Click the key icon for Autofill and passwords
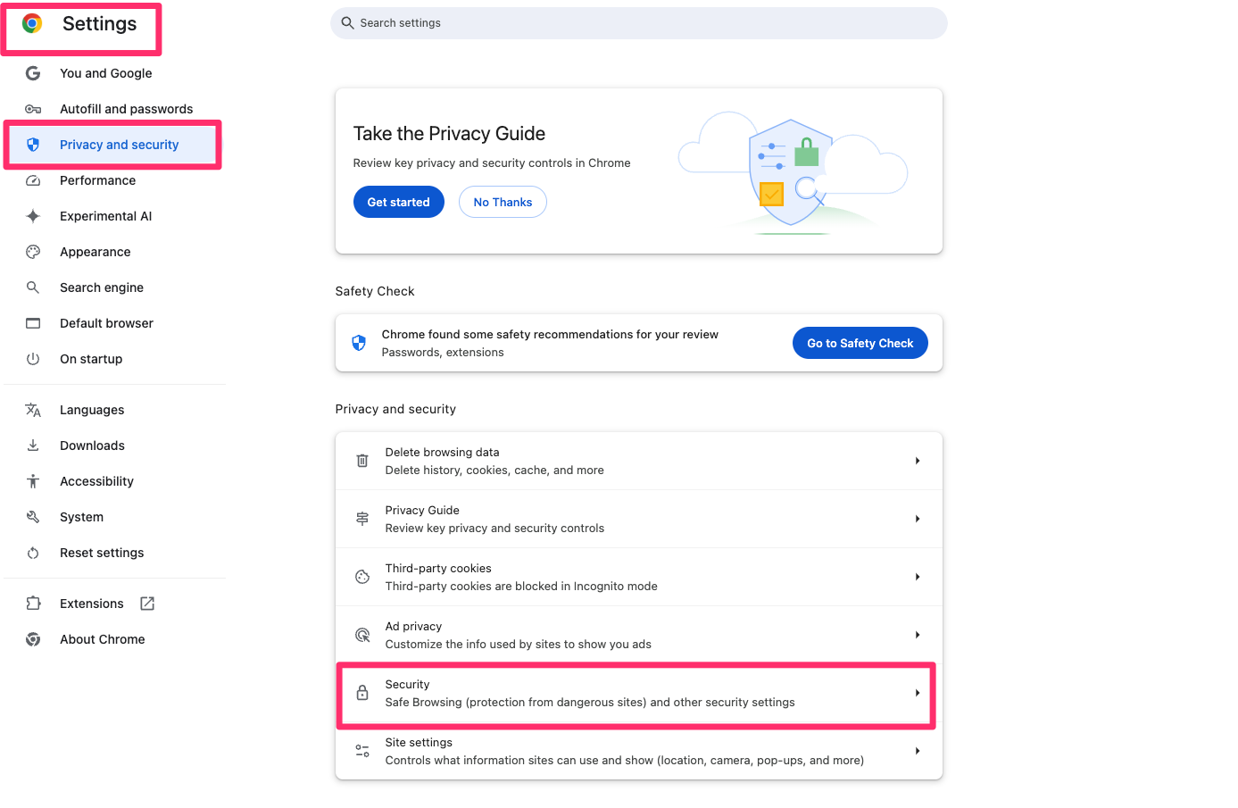Viewport: 1238px width, 808px height. coord(33,109)
